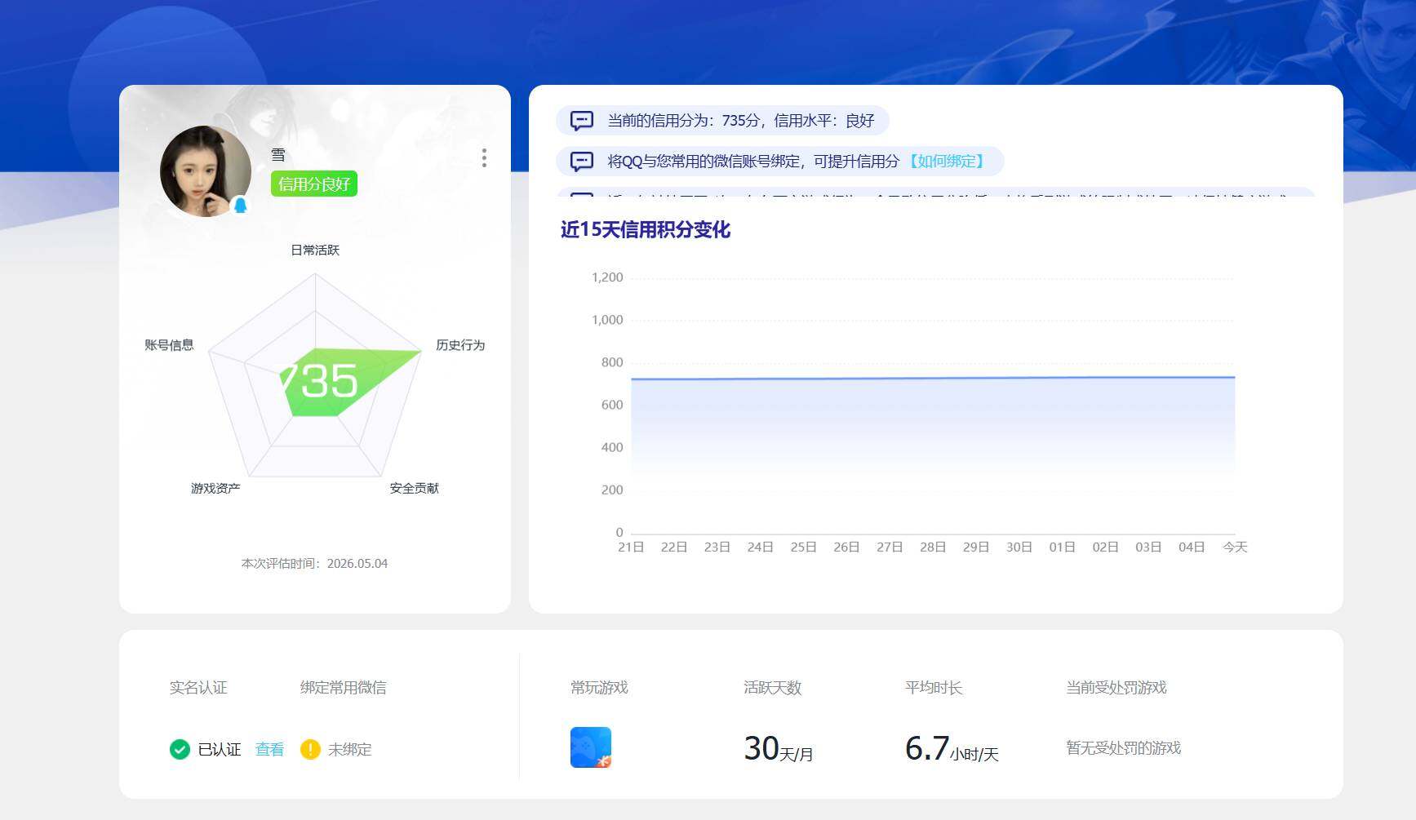Click the 已认证 status text
Viewport: 1416px width, 820px height.
[219, 749]
